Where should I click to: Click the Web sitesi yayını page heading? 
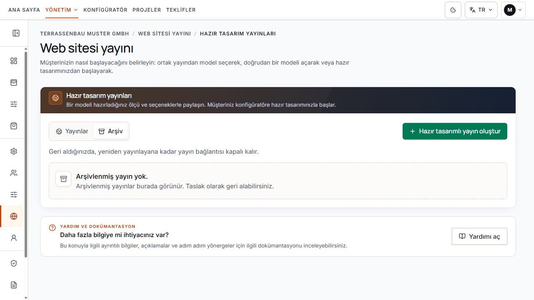[x=87, y=48]
